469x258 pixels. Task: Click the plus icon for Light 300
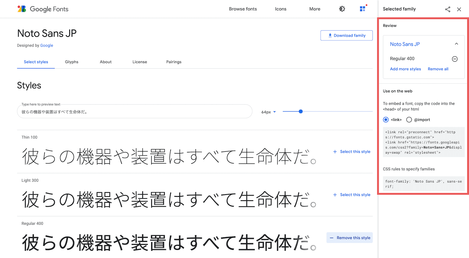[335, 195]
